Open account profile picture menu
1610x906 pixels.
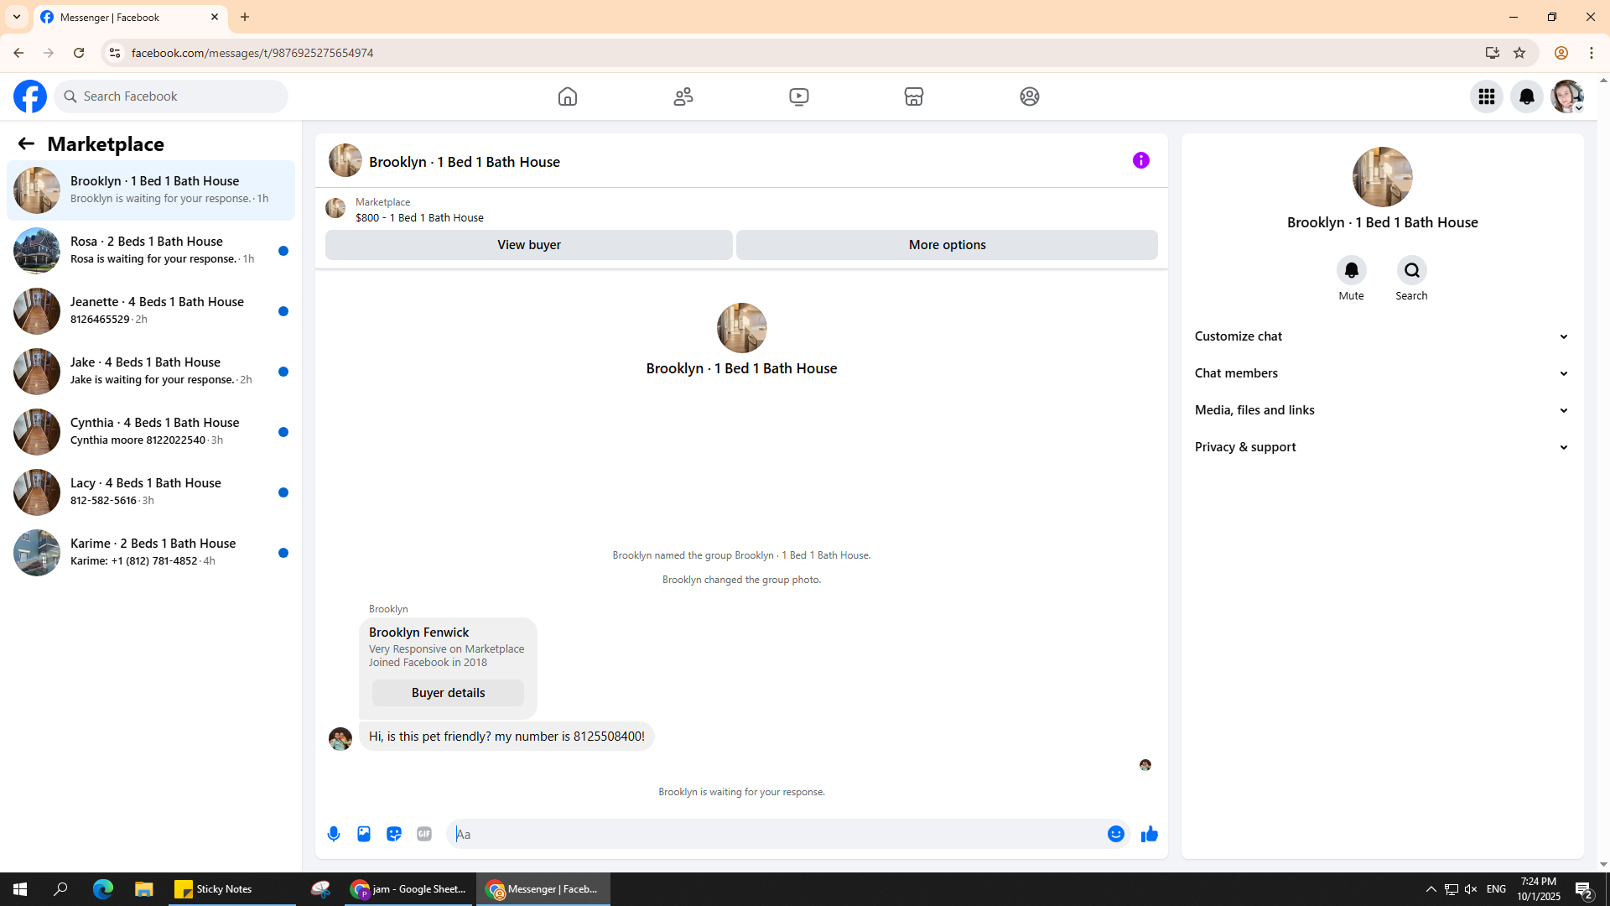pyautogui.click(x=1567, y=96)
